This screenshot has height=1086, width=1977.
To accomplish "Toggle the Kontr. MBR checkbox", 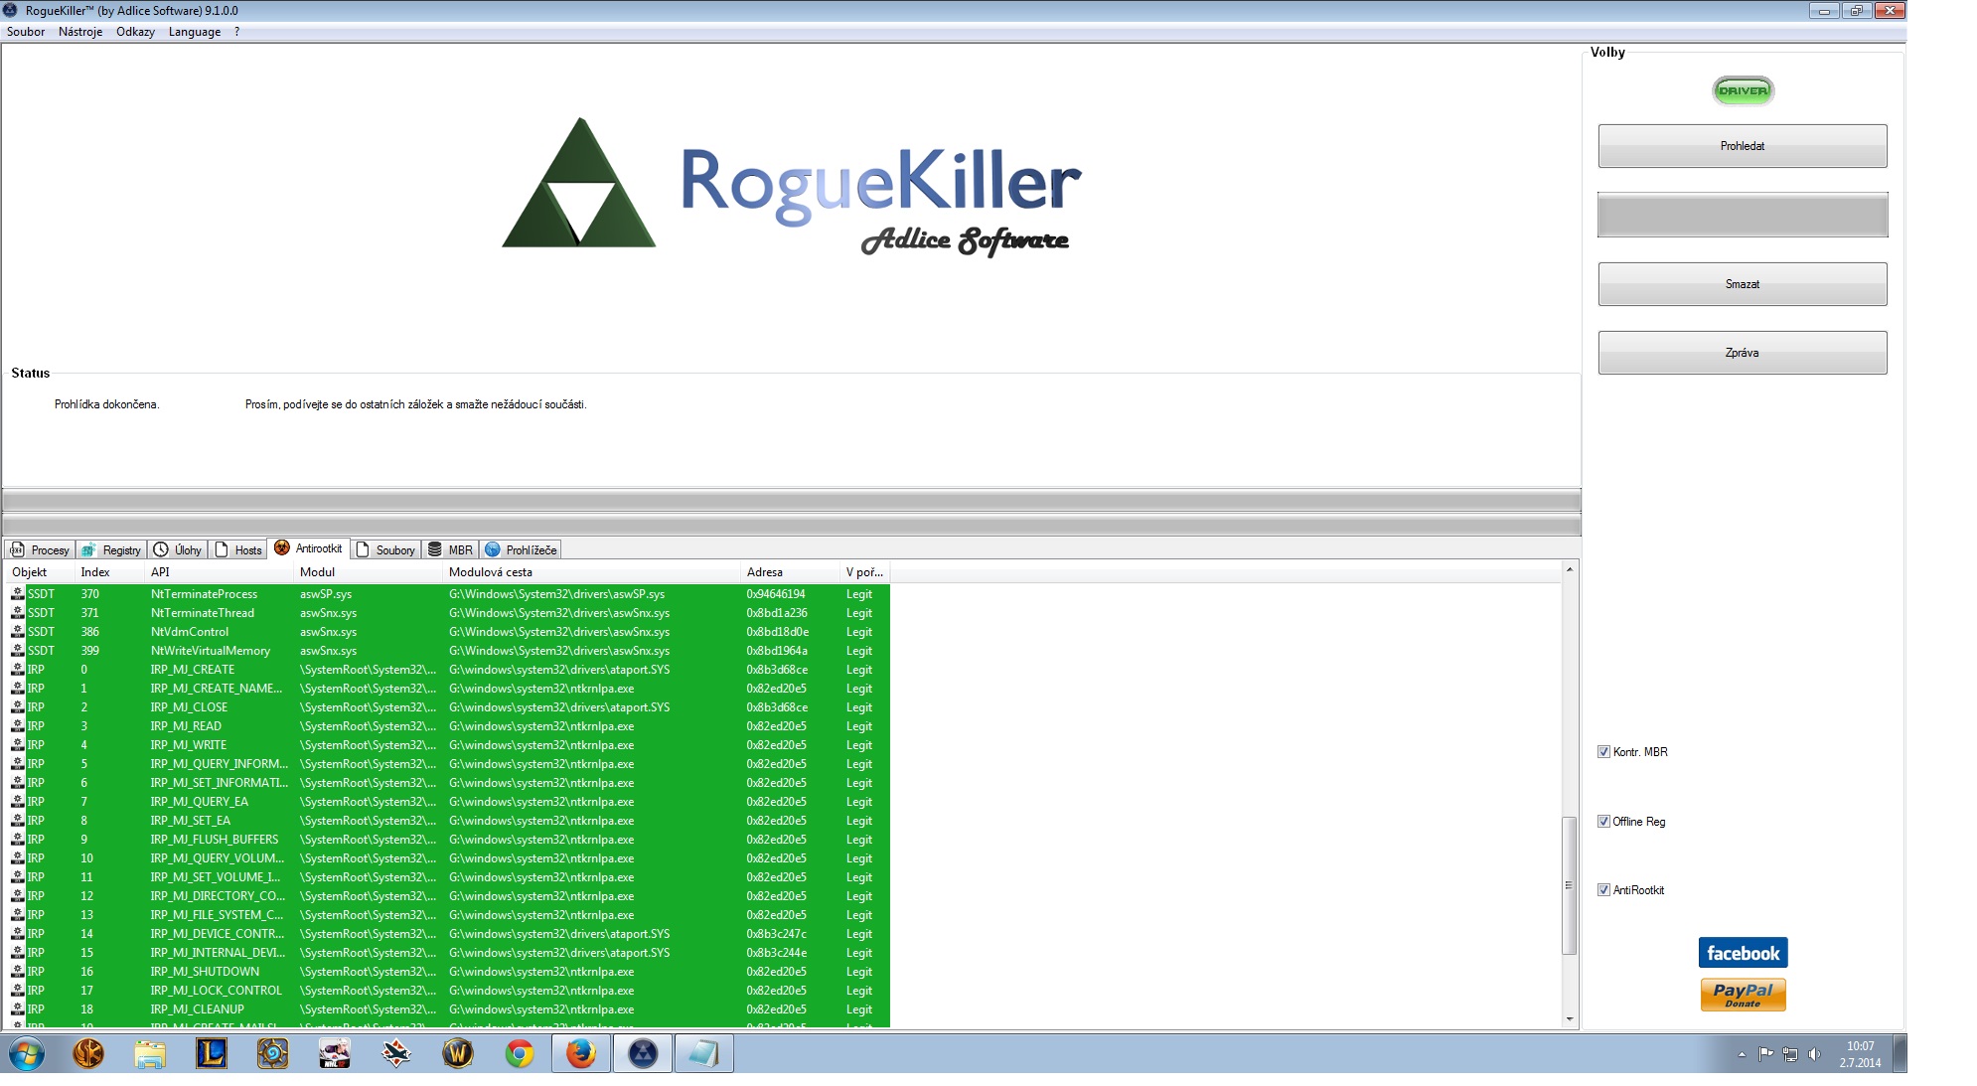I will 1603,752.
